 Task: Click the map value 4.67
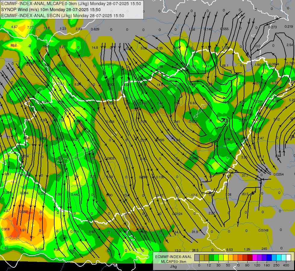pos(14,27)
